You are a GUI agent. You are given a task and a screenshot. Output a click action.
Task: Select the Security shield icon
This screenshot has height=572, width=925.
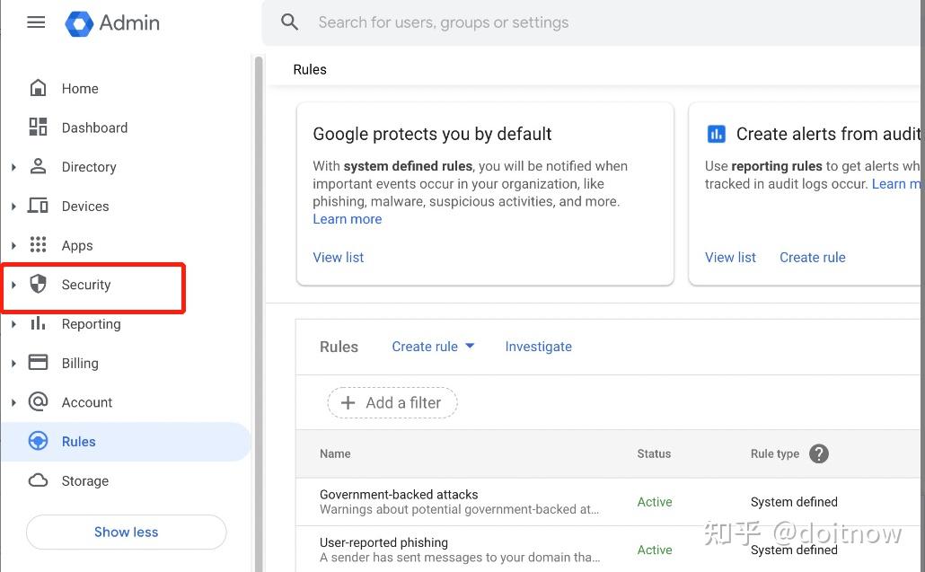pyautogui.click(x=38, y=284)
